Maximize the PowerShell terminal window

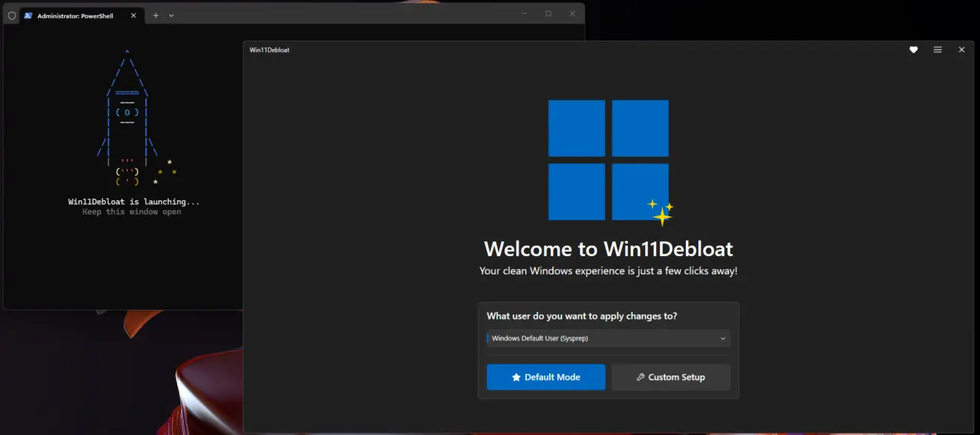(x=548, y=13)
